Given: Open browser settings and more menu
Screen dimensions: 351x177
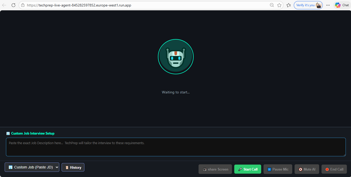Looking at the screenshot, I should [328, 5].
